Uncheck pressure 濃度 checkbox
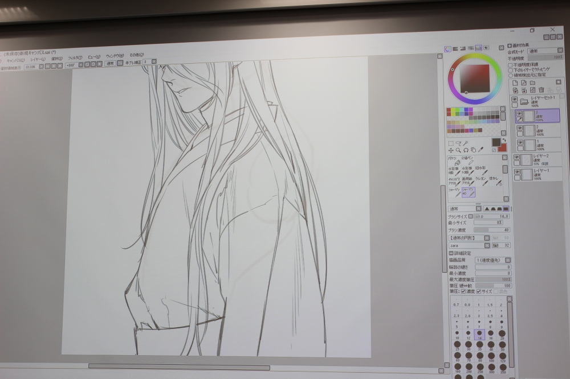This screenshot has height=379, width=570. [x=463, y=291]
